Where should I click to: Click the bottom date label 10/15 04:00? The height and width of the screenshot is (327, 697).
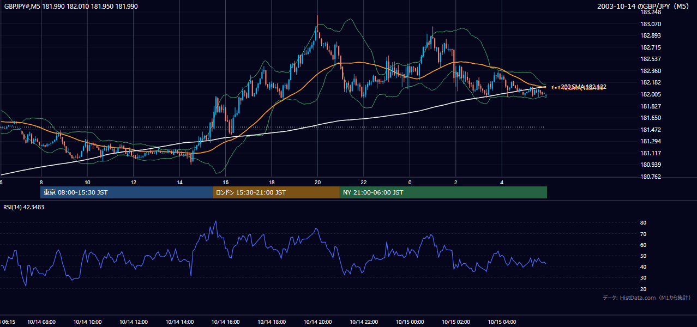point(502,322)
